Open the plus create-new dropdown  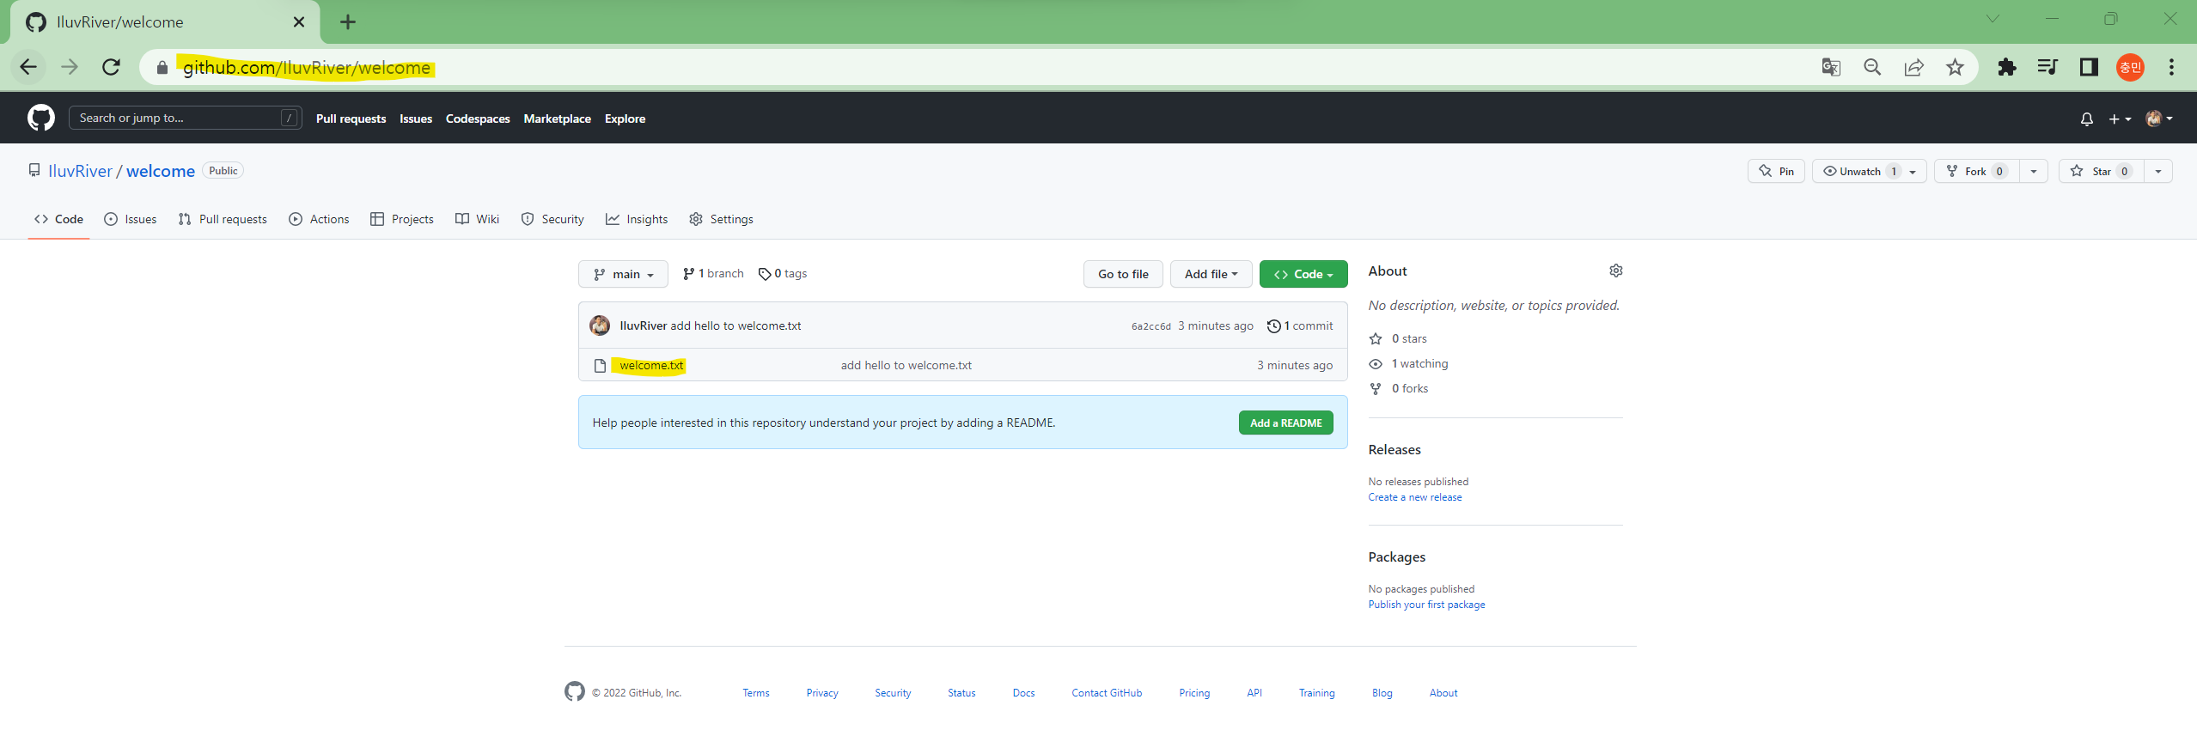coord(2120,119)
